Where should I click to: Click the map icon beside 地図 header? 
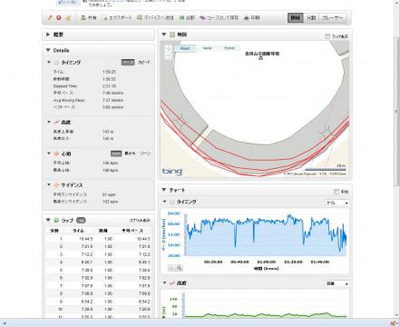[172, 35]
